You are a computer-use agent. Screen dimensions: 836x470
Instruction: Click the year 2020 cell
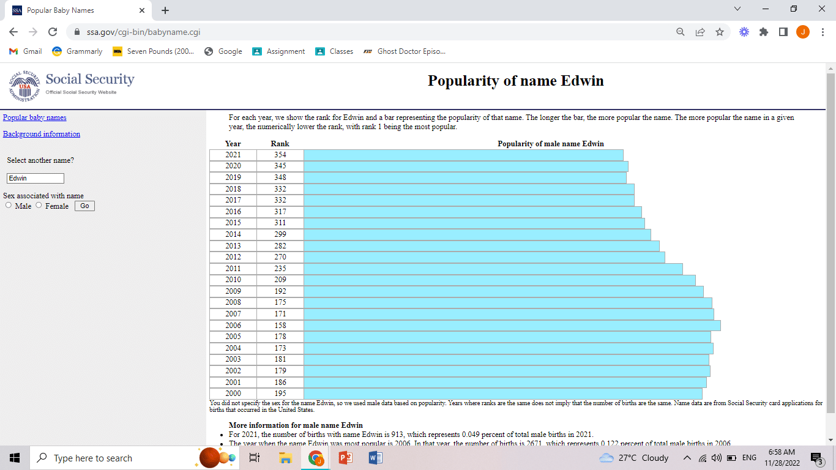233,166
